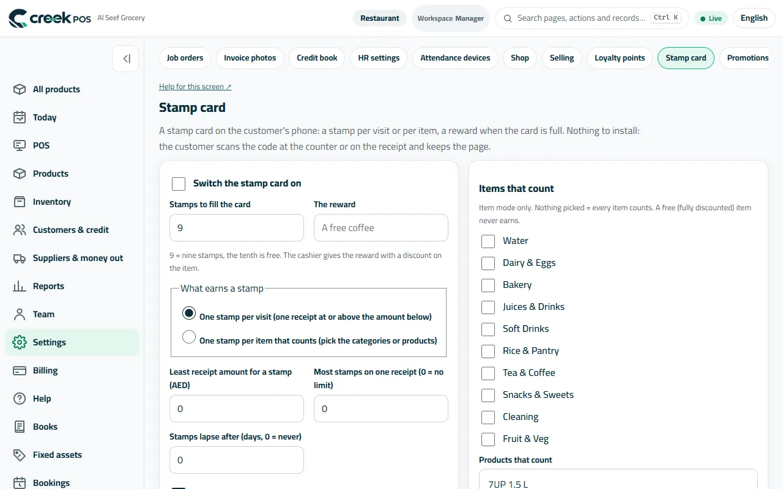The height and width of the screenshot is (489, 783).
Task: Open Suppliers & money out truck icon
Action: [x=20, y=258]
